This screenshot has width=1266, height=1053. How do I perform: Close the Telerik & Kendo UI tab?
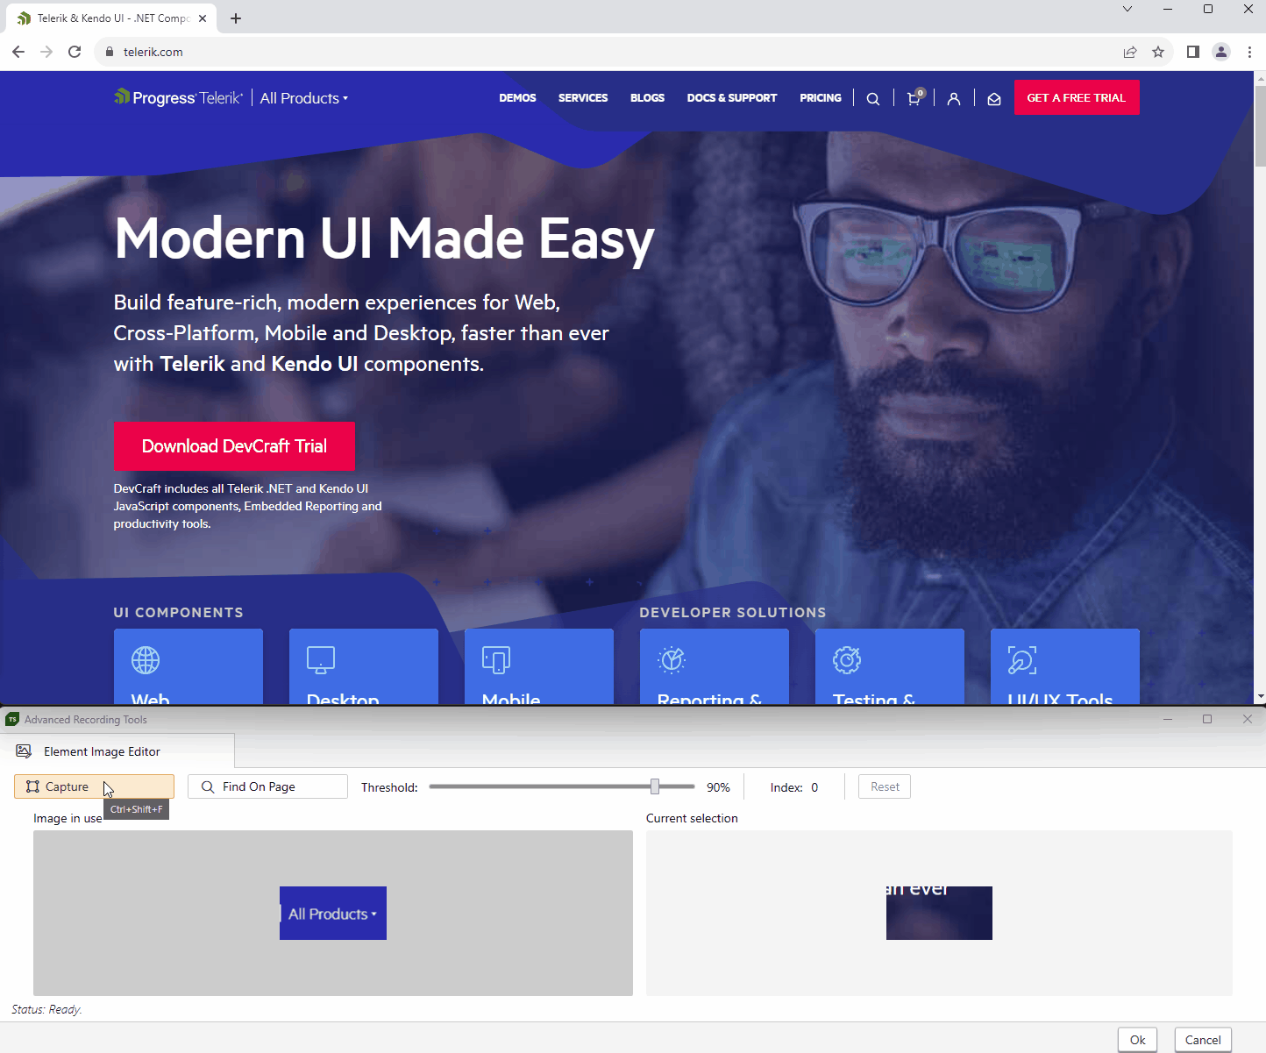click(x=203, y=18)
